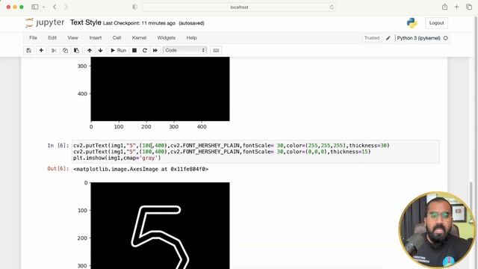Open the View menu
478x269 pixels.
72,38
